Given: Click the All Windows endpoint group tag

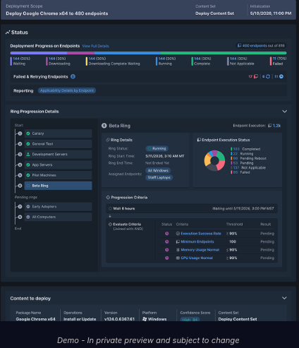Looking at the screenshot, I should pyautogui.click(x=158, y=171).
